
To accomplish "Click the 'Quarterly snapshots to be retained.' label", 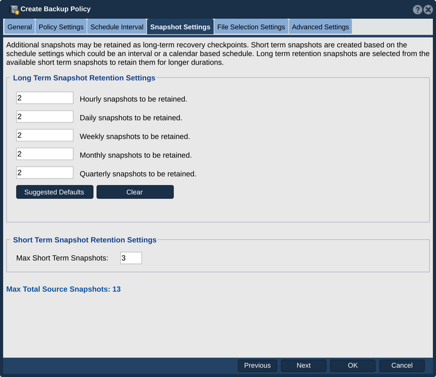I will 138,174.
